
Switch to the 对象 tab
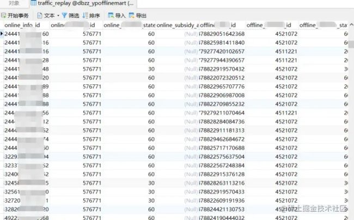click(14, 3)
